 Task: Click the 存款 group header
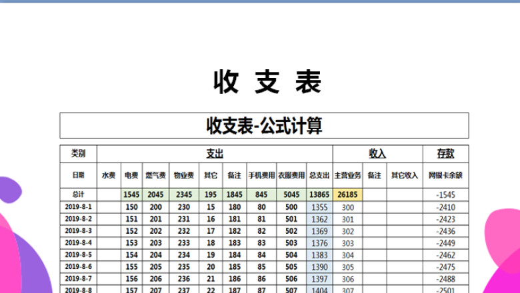(x=445, y=154)
